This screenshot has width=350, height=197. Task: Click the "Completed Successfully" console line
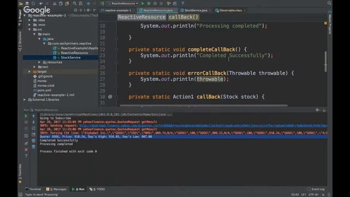[x=59, y=140]
